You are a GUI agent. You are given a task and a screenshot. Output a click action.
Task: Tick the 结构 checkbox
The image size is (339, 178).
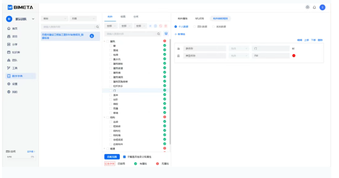tap(107, 118)
